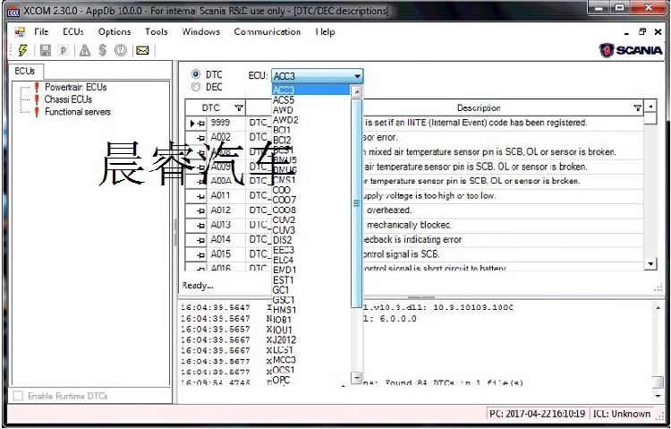Click the PC date-time status entry
Image resolution: width=671 pixels, height=429 pixels.
537,414
